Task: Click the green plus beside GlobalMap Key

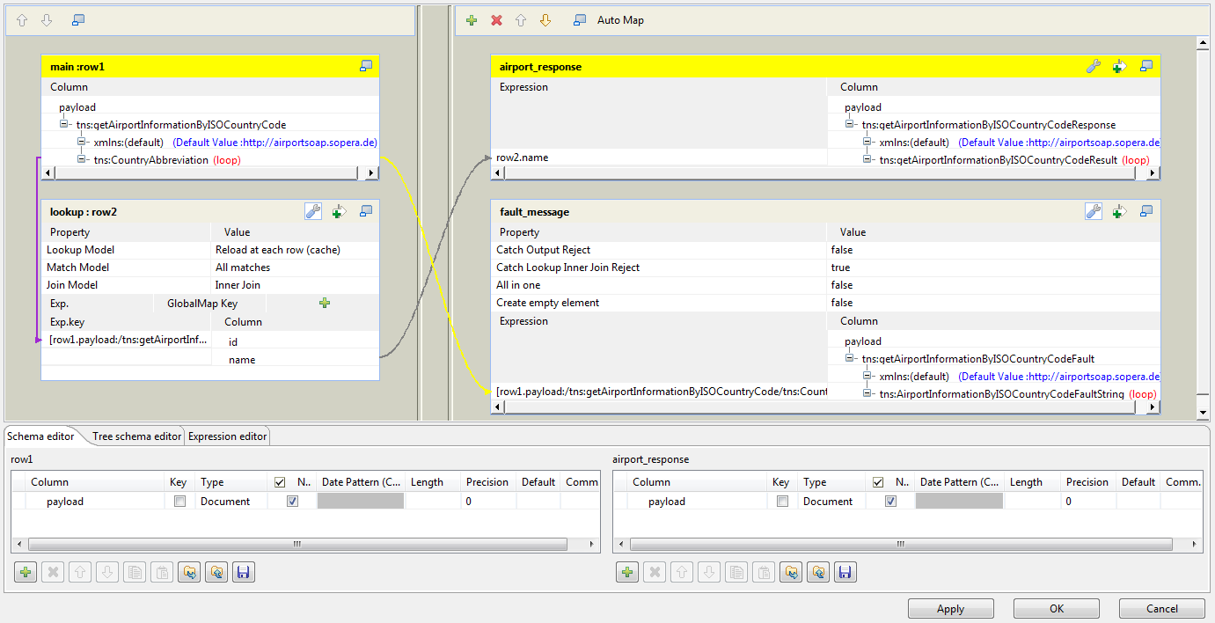Action: pyautogui.click(x=325, y=303)
